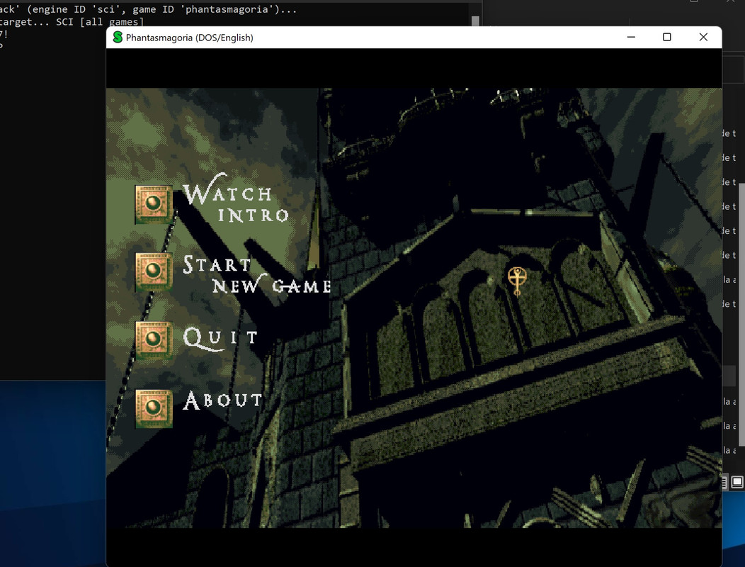Click the gem button beside Start New Game

pos(154,271)
